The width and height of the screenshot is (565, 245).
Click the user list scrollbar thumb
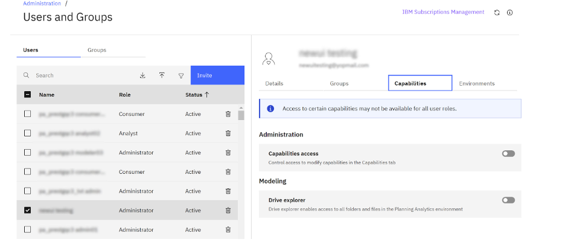pos(241,115)
